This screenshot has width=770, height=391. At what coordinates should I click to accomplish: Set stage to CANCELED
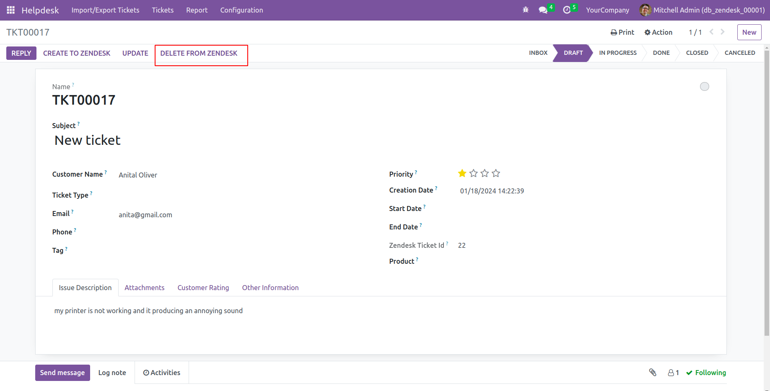pyautogui.click(x=739, y=53)
